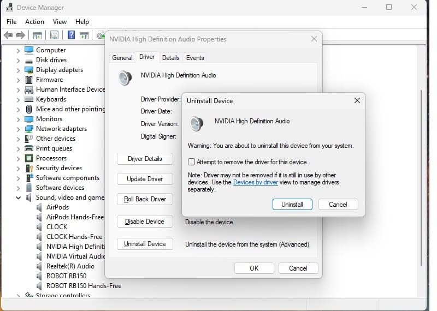Click OK in the Properties dialog
Viewport: 437px width, 311px height.
tap(254, 268)
